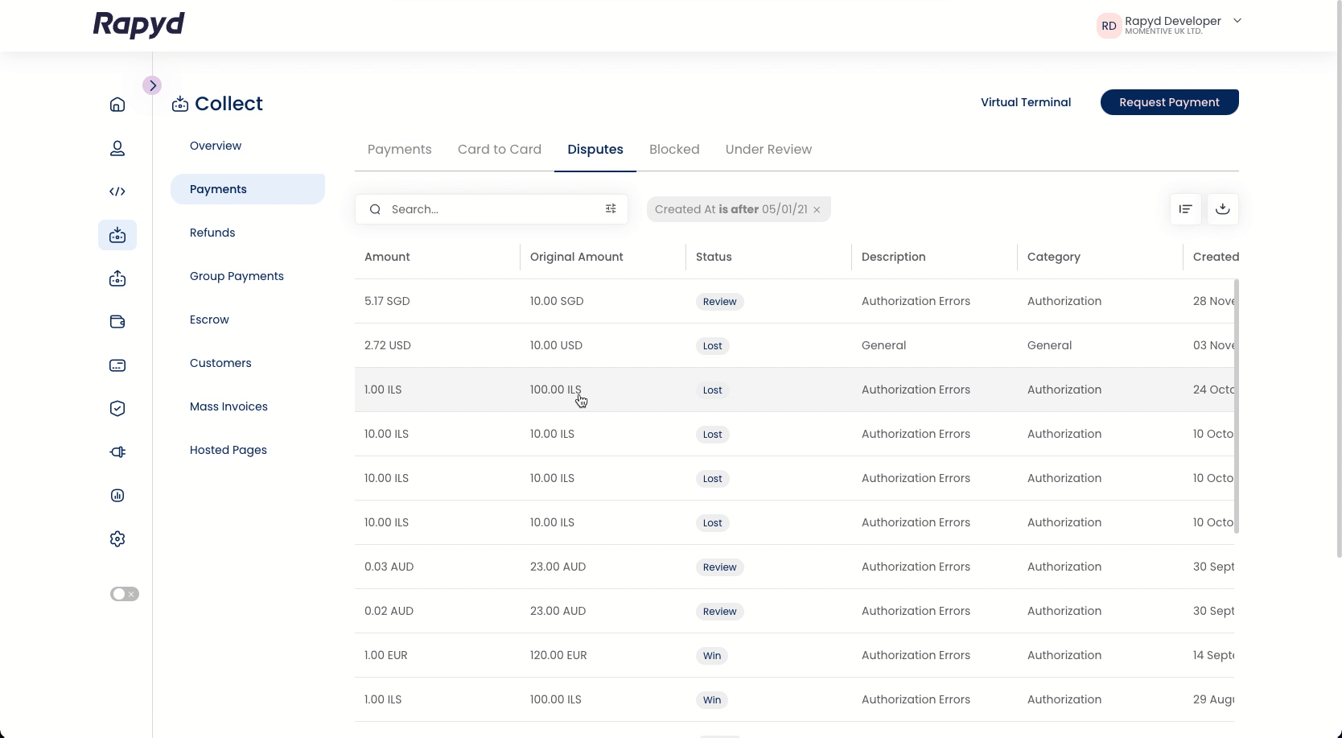This screenshot has height=738, width=1342.
Task: Click the General description cell
Action: [883, 345]
